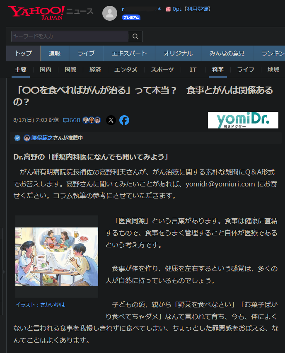The image size is (285, 353).
Task: Click the プレミアム badge
Action: coord(131,17)
